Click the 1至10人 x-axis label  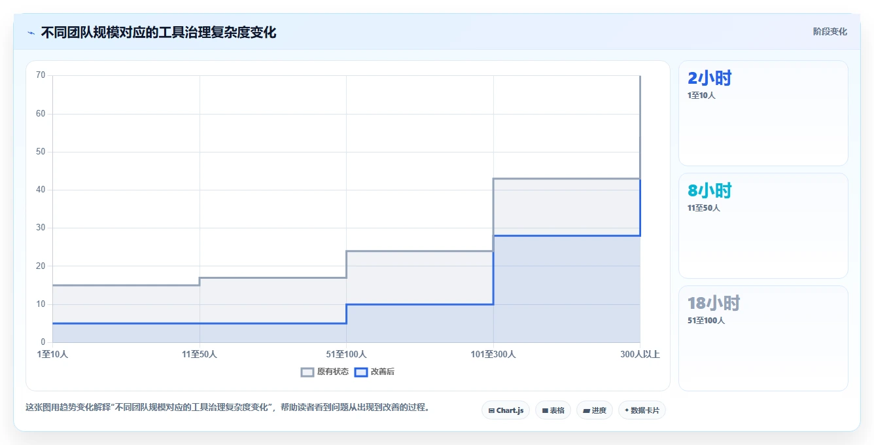coord(53,354)
